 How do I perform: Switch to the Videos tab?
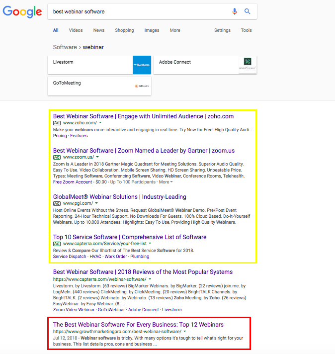tap(76, 30)
